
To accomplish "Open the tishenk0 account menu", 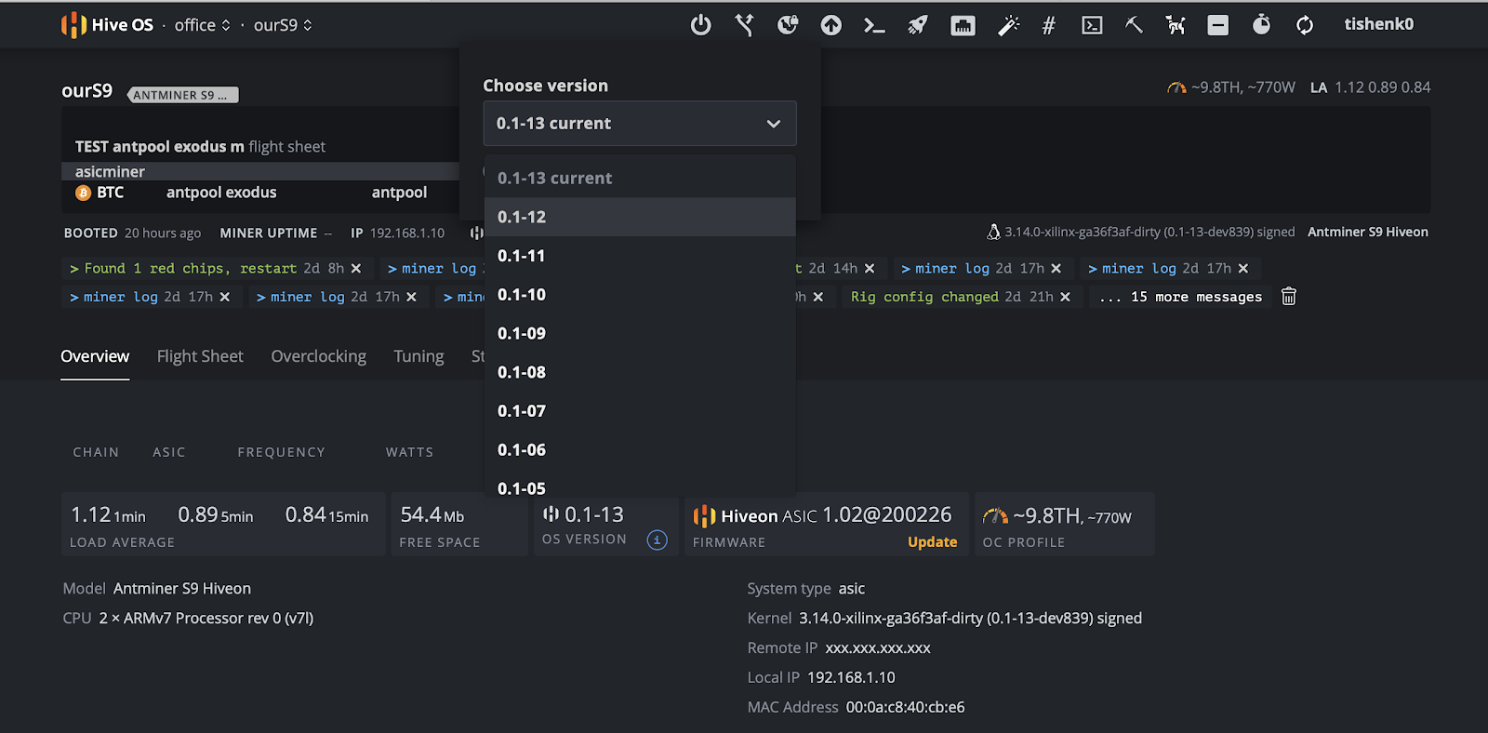I will (x=1378, y=24).
